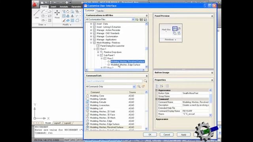This screenshot has width=253, height=142.
Task: Click the New file icon in quick access toolbar
Action: [42, 2]
